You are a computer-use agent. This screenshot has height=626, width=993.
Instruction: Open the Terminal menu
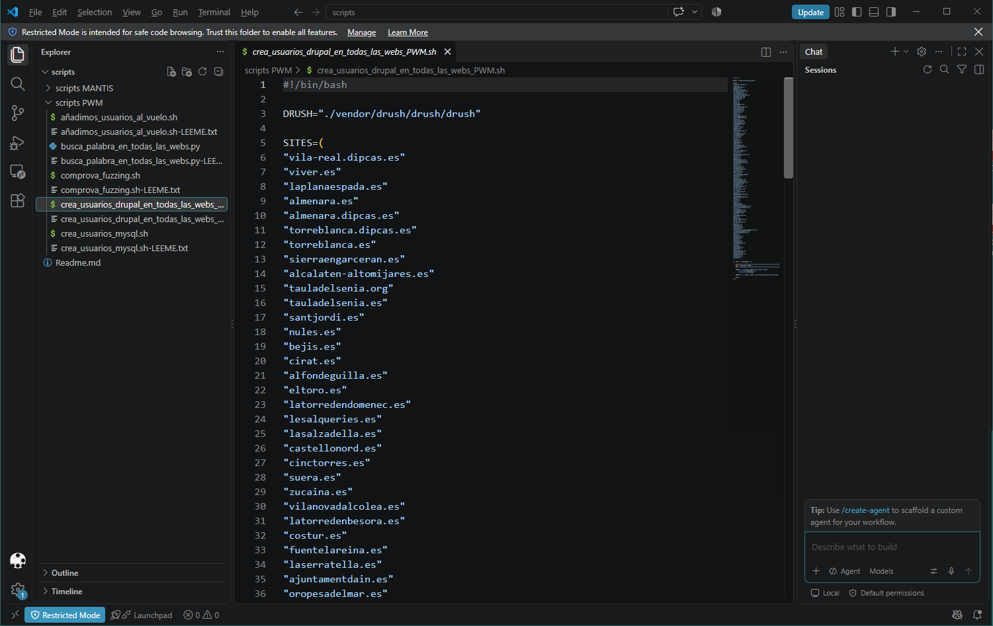coord(214,12)
